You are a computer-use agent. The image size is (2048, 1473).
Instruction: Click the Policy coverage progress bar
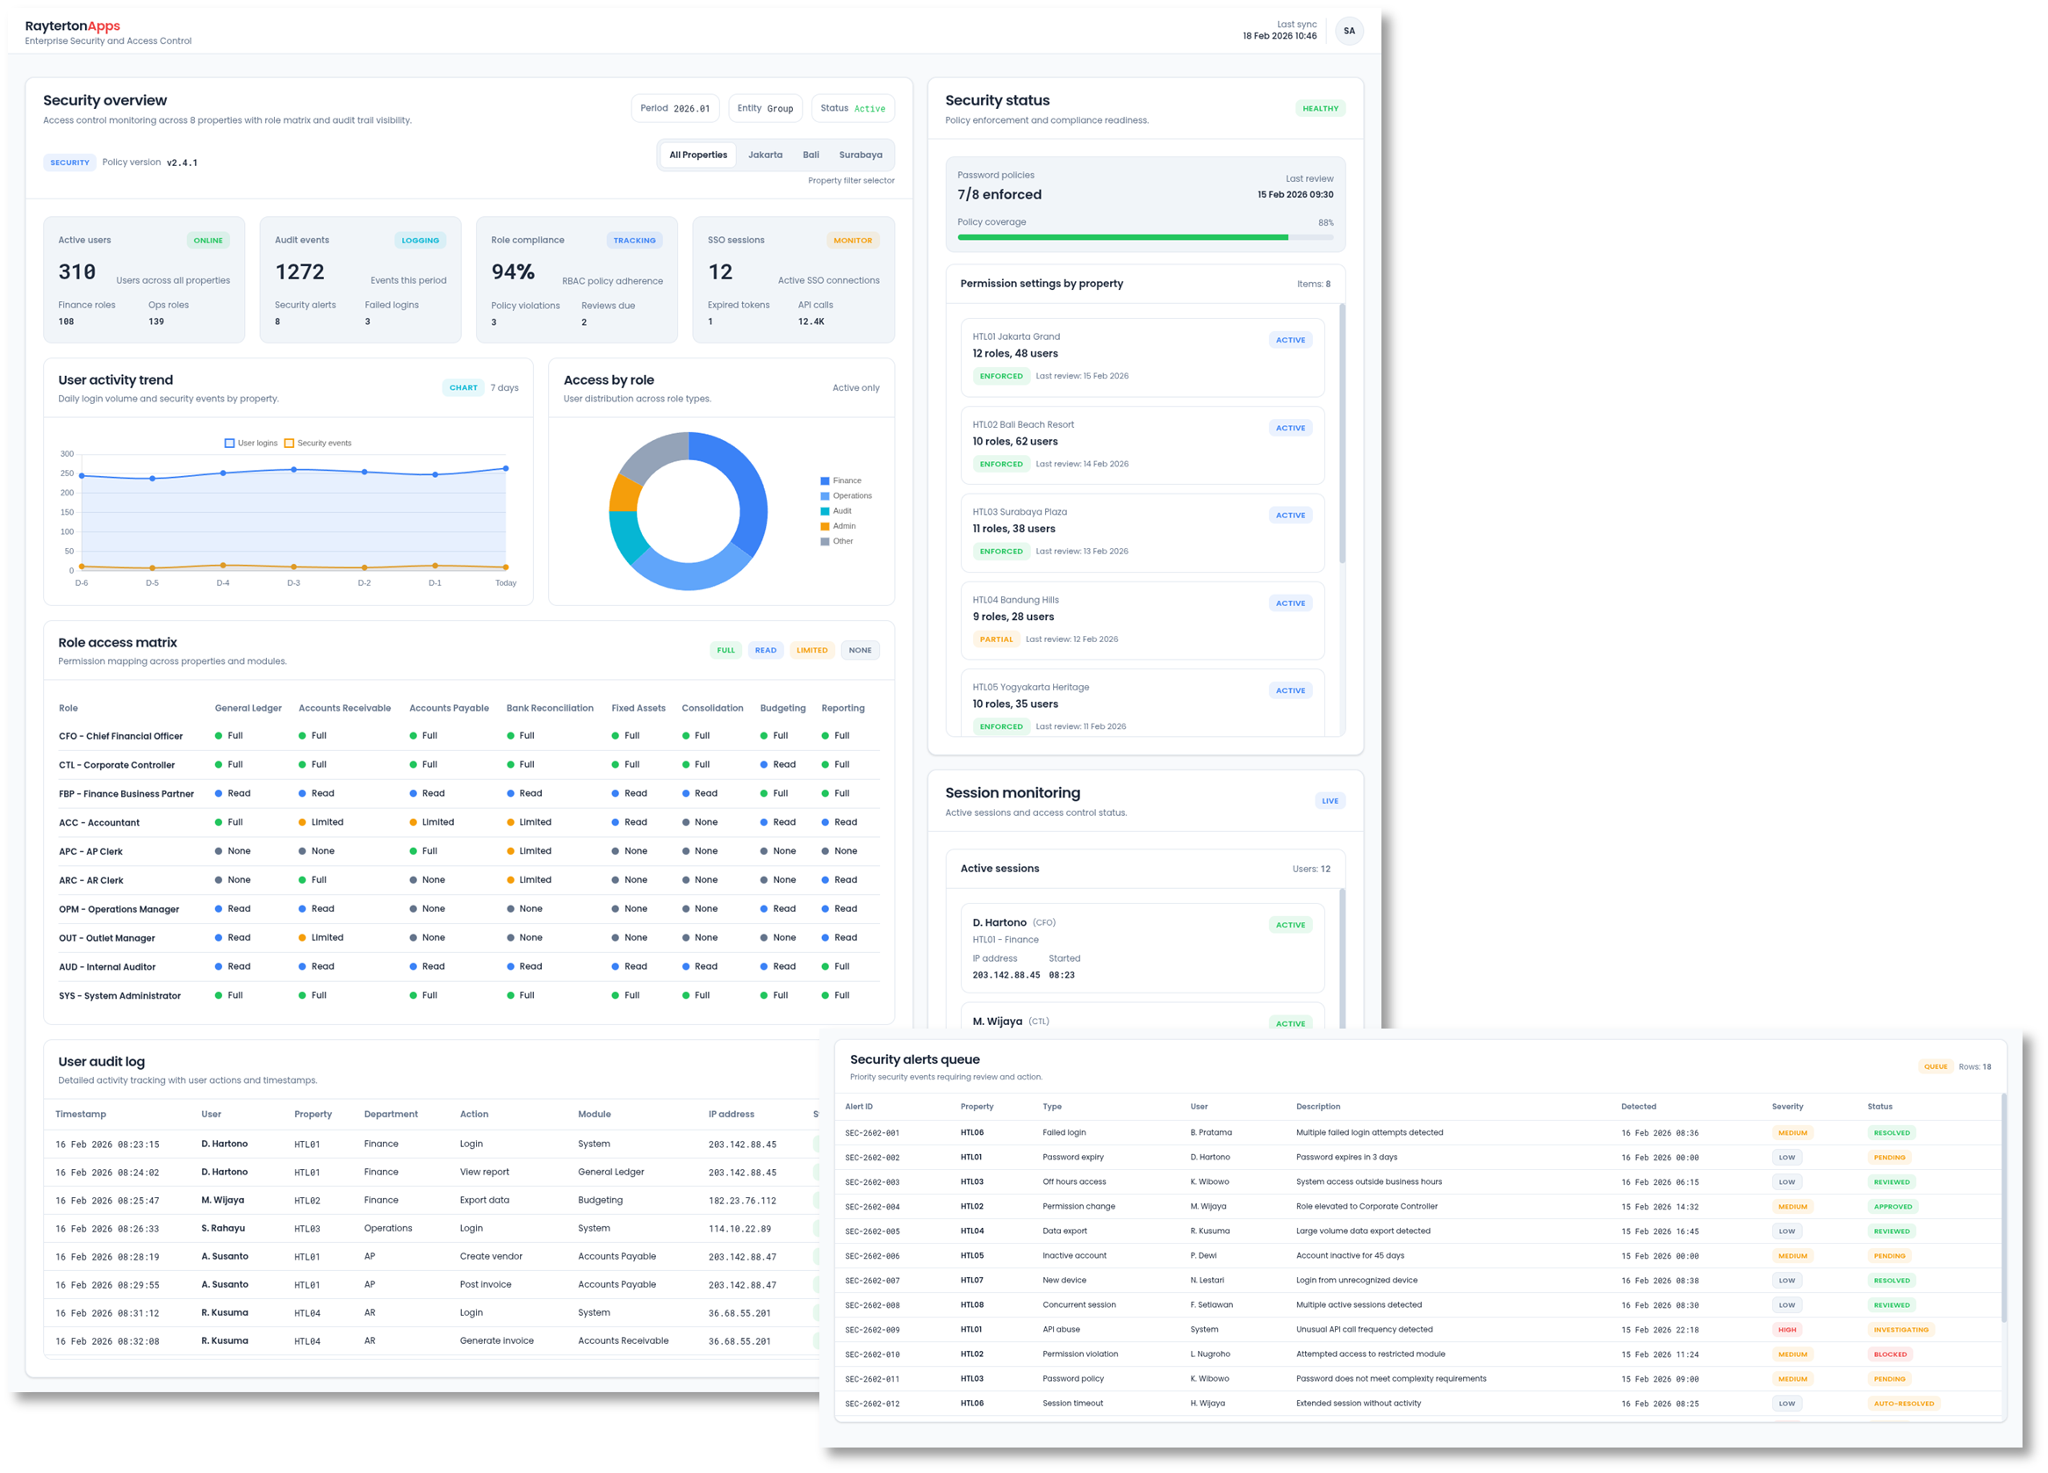point(1145,236)
